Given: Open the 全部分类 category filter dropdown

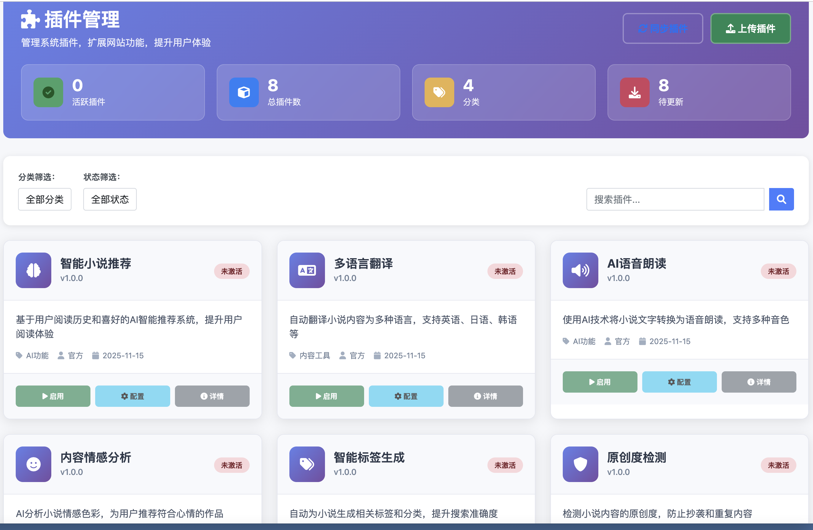Looking at the screenshot, I should click(45, 199).
